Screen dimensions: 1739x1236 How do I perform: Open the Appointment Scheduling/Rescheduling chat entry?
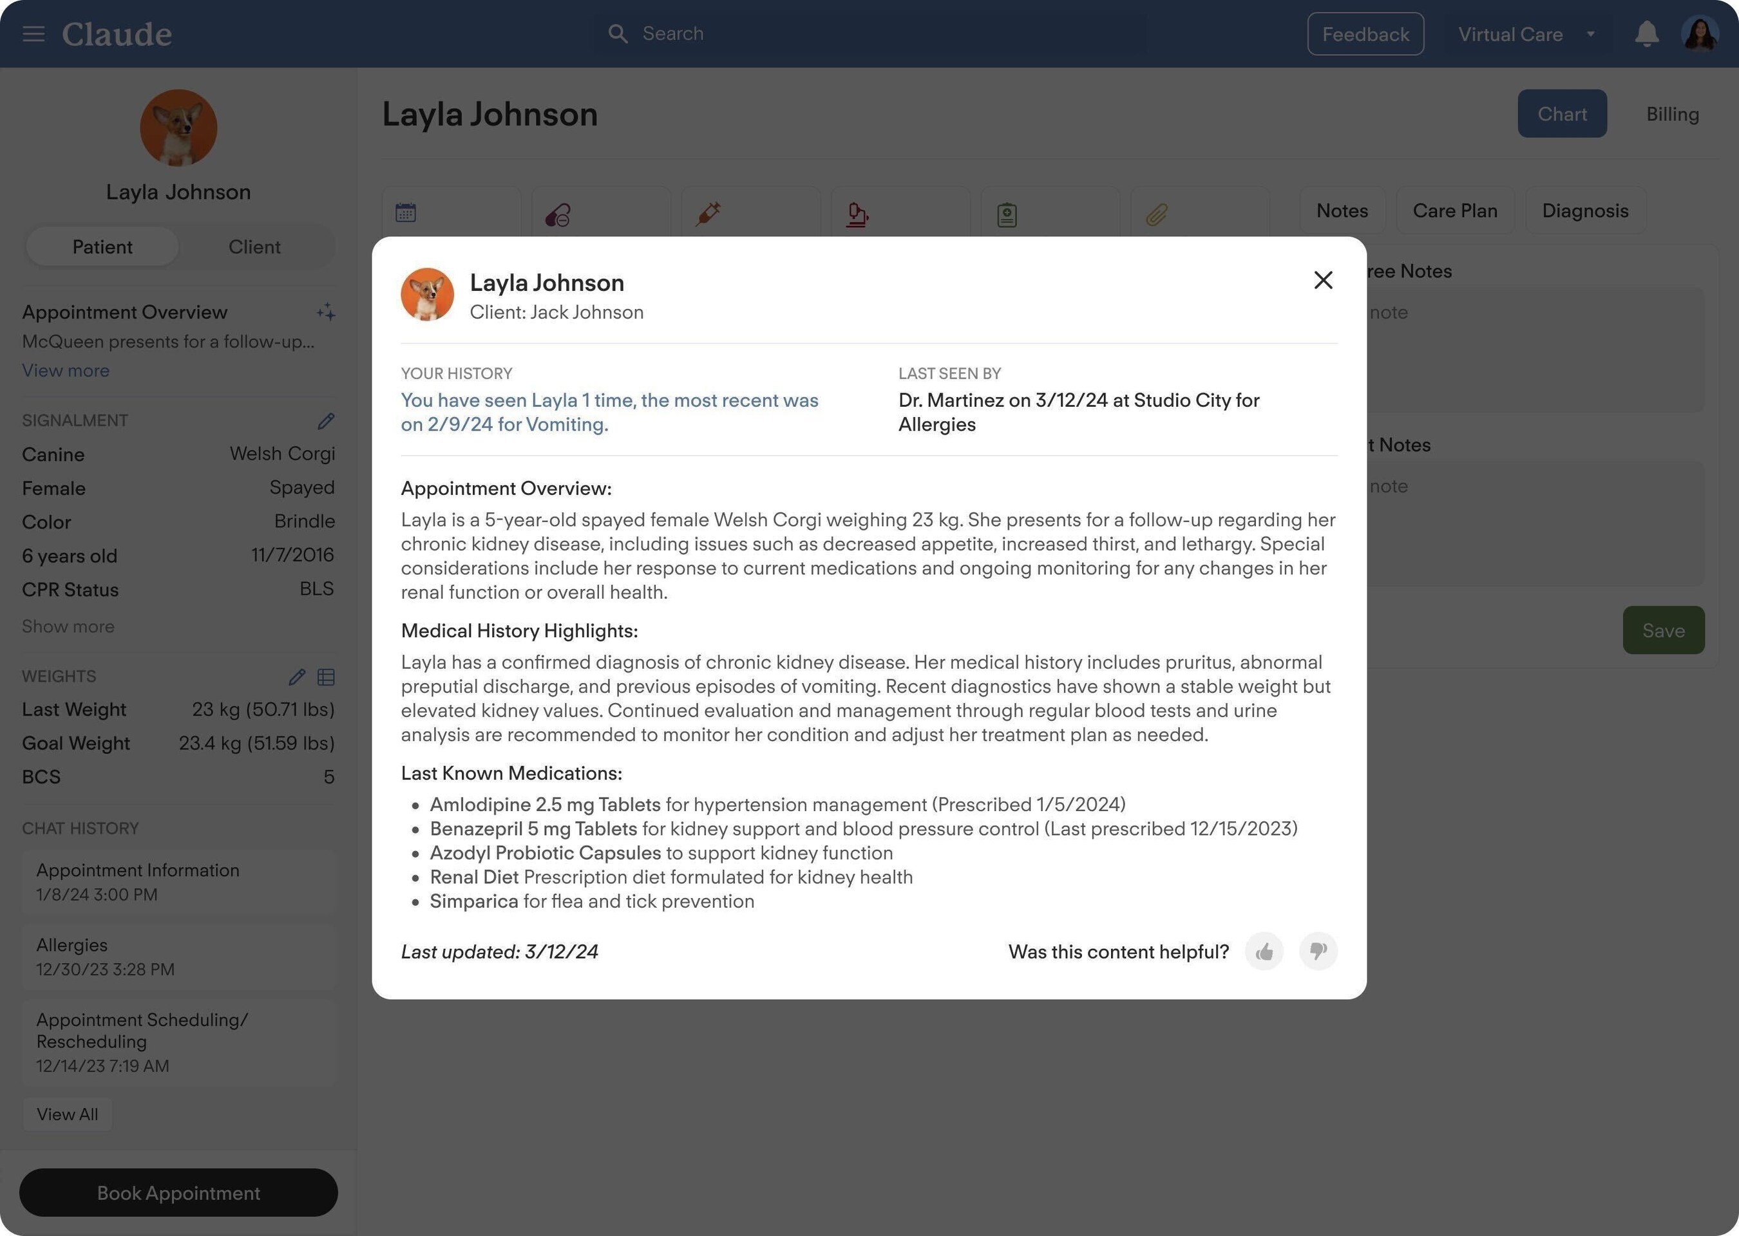(178, 1043)
